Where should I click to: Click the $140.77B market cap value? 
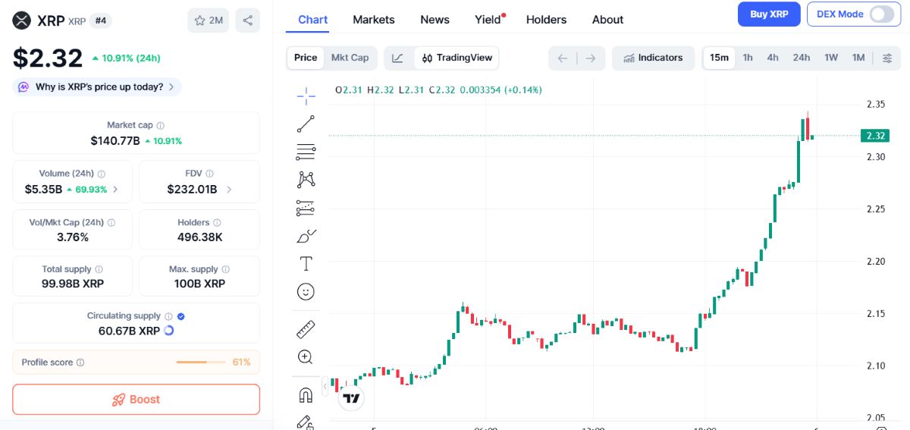click(115, 140)
